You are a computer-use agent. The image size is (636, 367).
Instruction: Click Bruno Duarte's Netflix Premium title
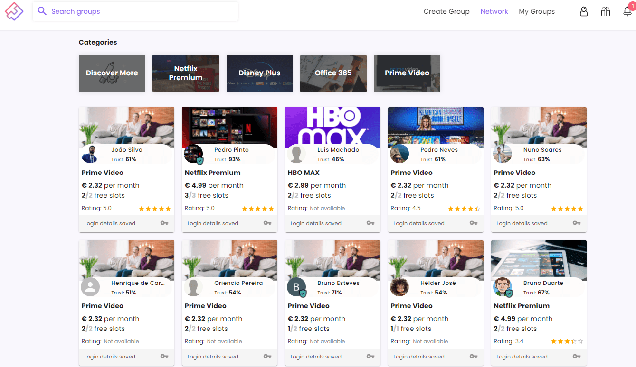tap(522, 306)
